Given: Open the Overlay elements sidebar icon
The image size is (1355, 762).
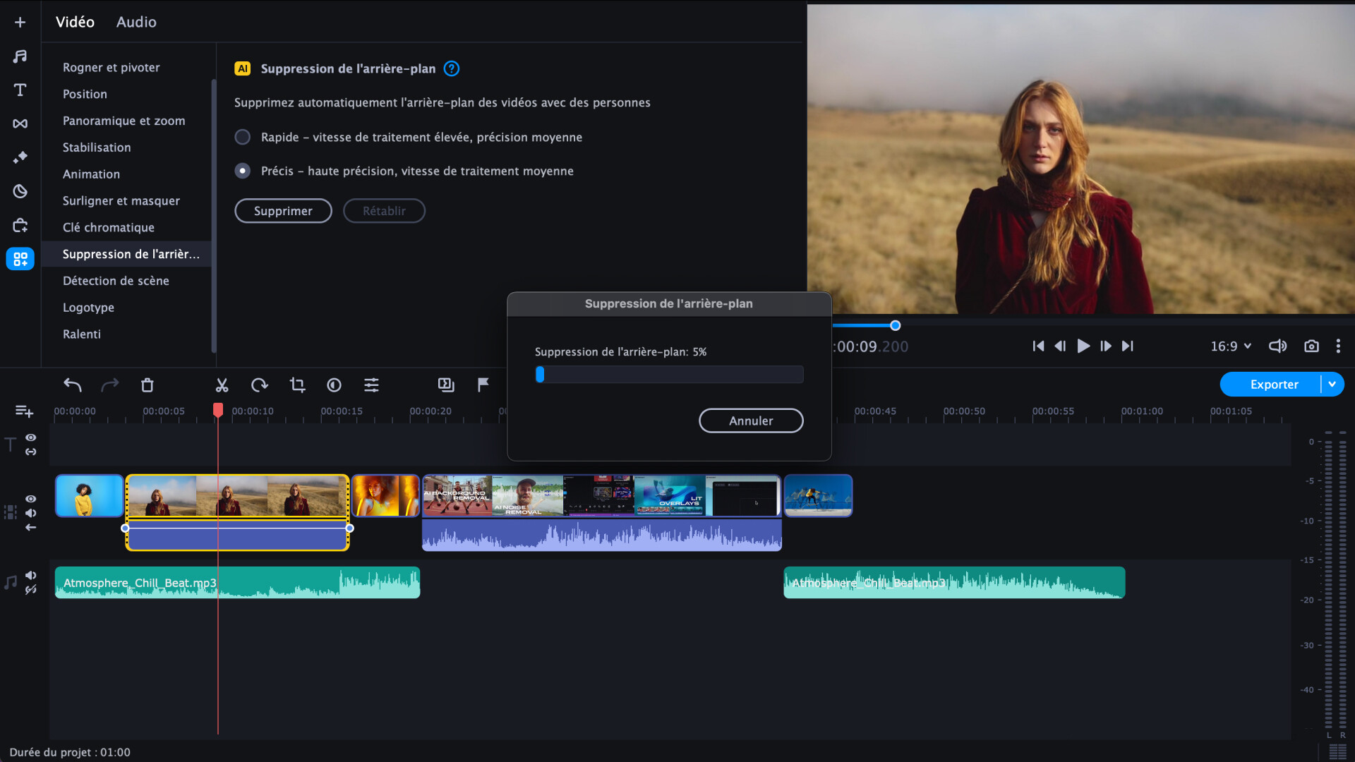Looking at the screenshot, I should 20,224.
